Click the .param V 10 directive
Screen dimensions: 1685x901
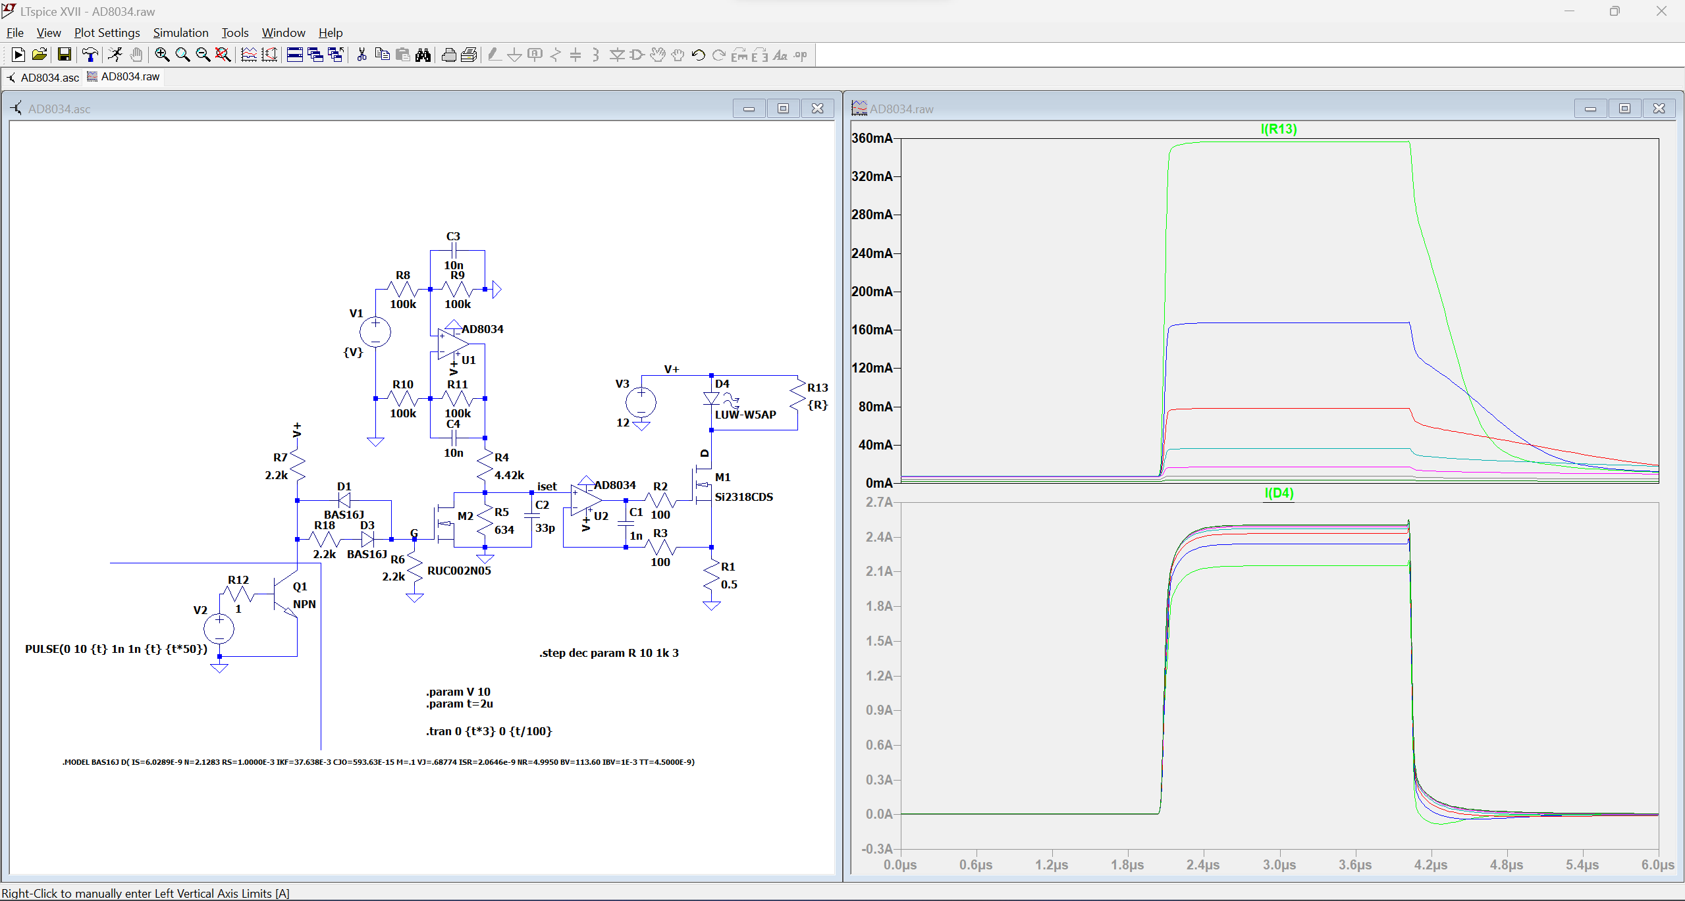tap(458, 692)
